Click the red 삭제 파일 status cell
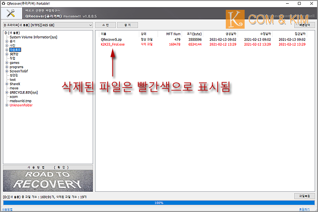 [x=147, y=44]
